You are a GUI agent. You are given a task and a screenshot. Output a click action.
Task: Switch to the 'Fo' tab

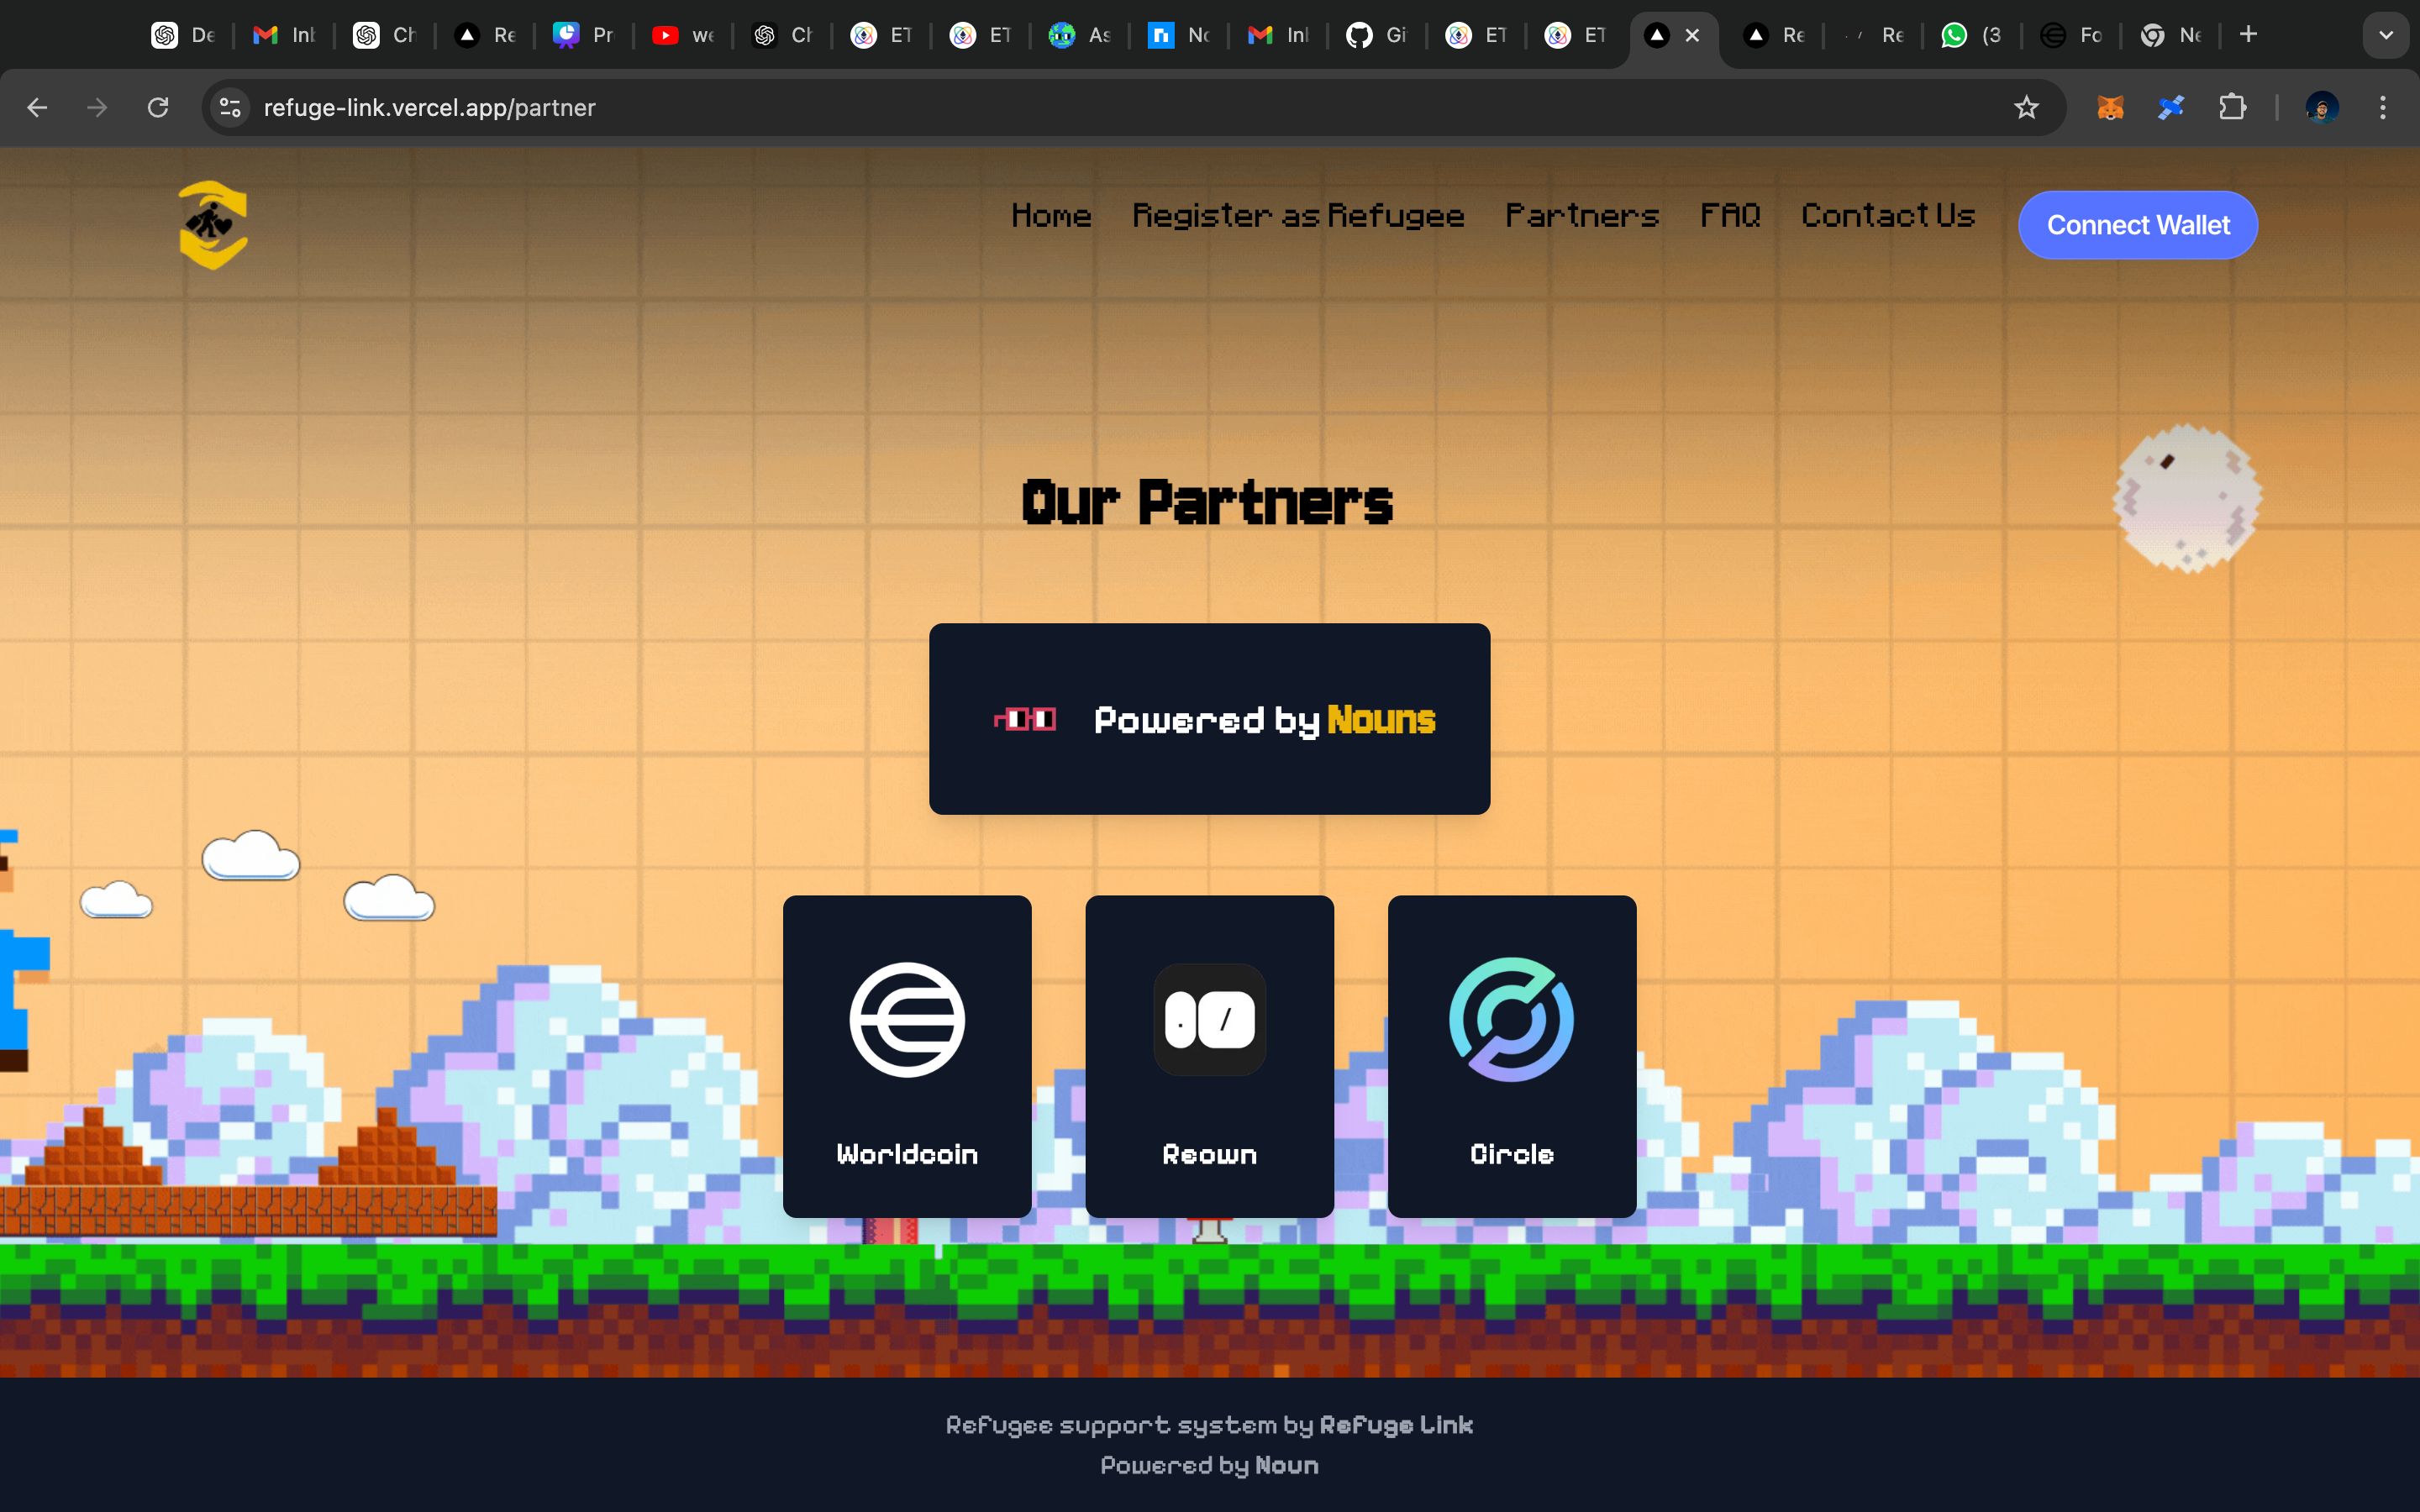pyautogui.click(x=2071, y=35)
